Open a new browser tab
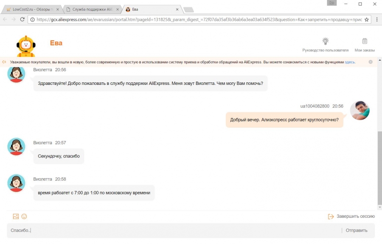 point(189,9)
